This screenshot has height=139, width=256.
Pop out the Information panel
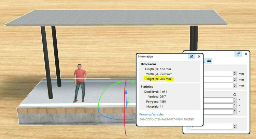[x=191, y=57]
